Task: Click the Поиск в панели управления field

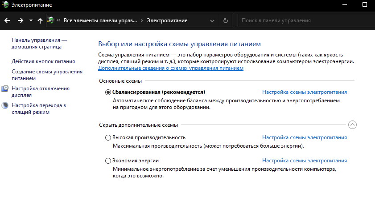Action: (x=303, y=20)
